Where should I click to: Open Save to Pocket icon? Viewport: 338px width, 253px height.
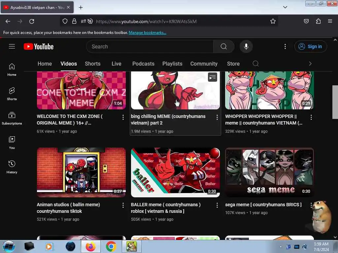306,21
